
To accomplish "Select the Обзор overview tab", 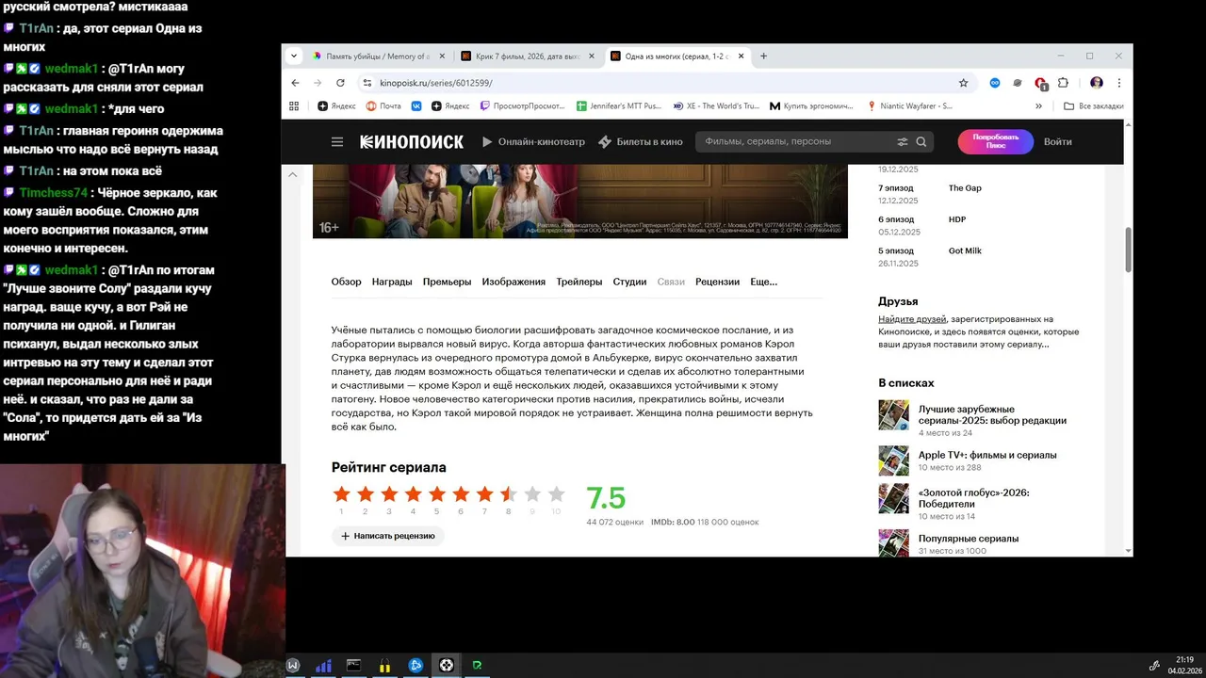I will 346,282.
